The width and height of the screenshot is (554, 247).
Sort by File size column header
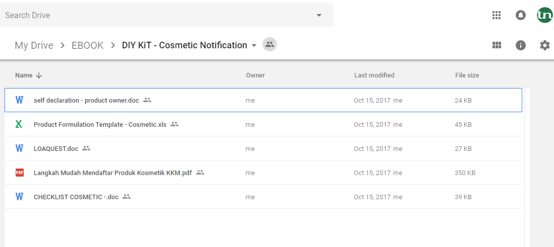pos(467,75)
